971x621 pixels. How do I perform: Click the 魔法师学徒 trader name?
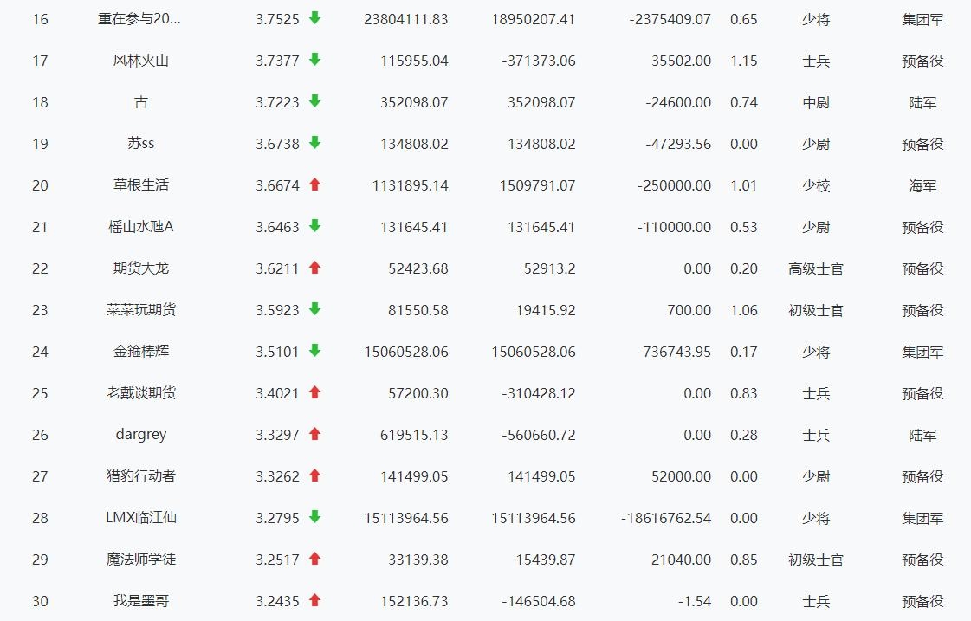coord(140,560)
